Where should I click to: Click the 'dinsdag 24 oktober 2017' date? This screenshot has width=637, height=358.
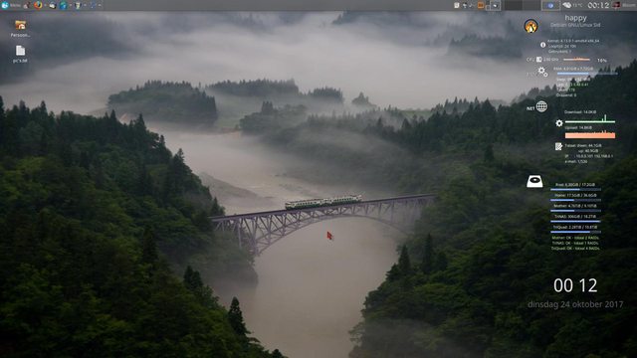pyautogui.click(x=575, y=304)
